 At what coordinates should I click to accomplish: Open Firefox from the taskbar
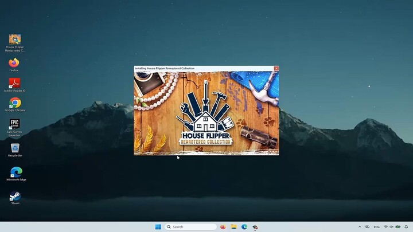[x=223, y=227]
